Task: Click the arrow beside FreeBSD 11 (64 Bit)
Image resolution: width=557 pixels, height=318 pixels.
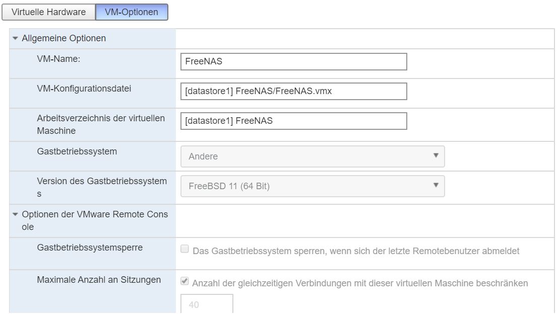Action: (x=436, y=186)
